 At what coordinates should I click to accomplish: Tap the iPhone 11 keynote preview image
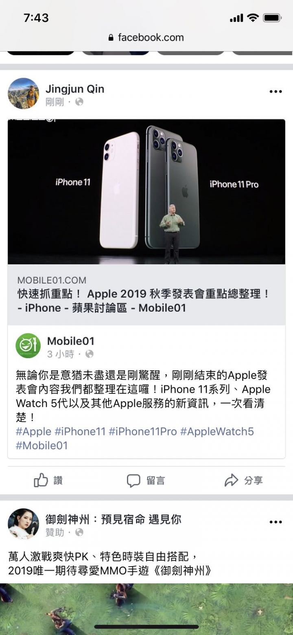click(146, 192)
